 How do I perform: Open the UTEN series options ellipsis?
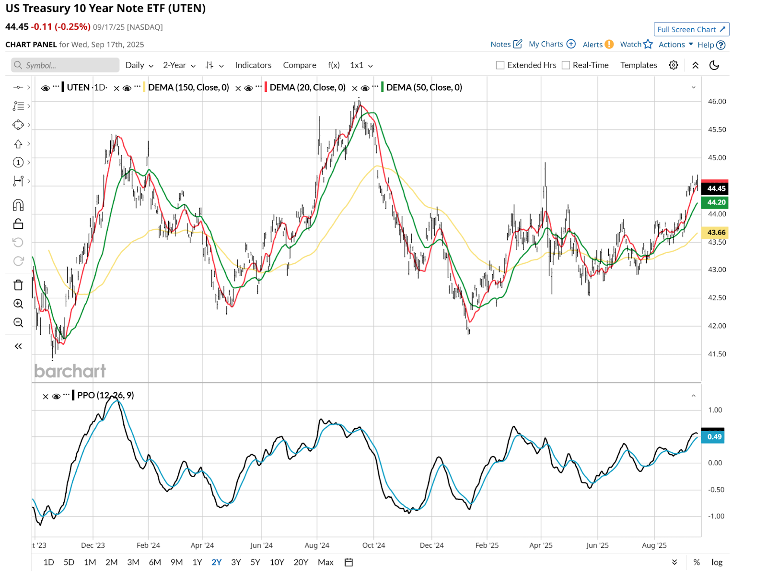[x=56, y=87]
